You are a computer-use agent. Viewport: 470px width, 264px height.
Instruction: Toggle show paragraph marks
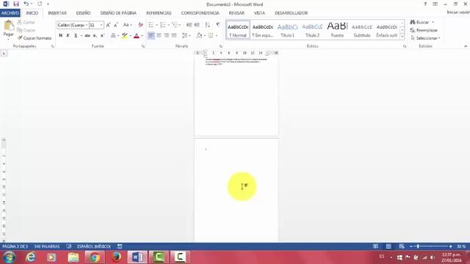218,25
